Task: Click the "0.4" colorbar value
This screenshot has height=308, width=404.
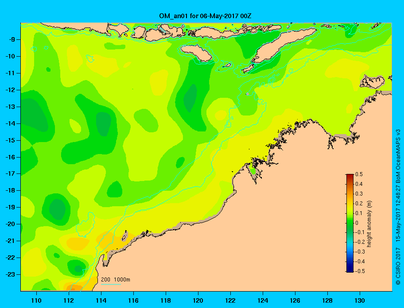Action: coord(359,184)
